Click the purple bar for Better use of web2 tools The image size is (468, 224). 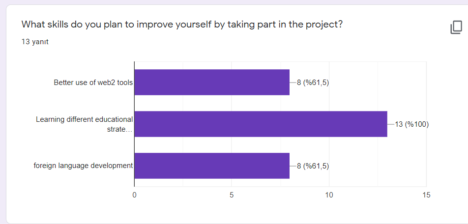tap(211, 82)
